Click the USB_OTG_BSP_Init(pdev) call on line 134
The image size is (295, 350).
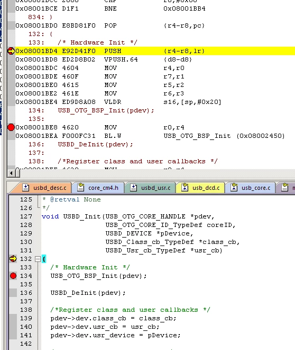(x=98, y=276)
